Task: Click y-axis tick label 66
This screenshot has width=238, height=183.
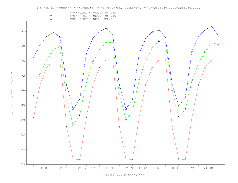Action: tap(23, 105)
